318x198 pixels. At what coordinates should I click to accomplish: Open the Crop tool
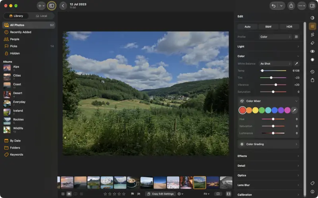tap(312, 34)
